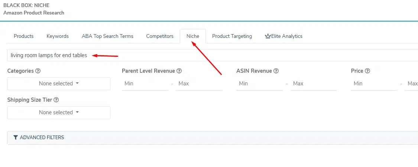418x167 pixels.
Task: Open the ABA Top Search Terms tab
Action: click(107, 36)
